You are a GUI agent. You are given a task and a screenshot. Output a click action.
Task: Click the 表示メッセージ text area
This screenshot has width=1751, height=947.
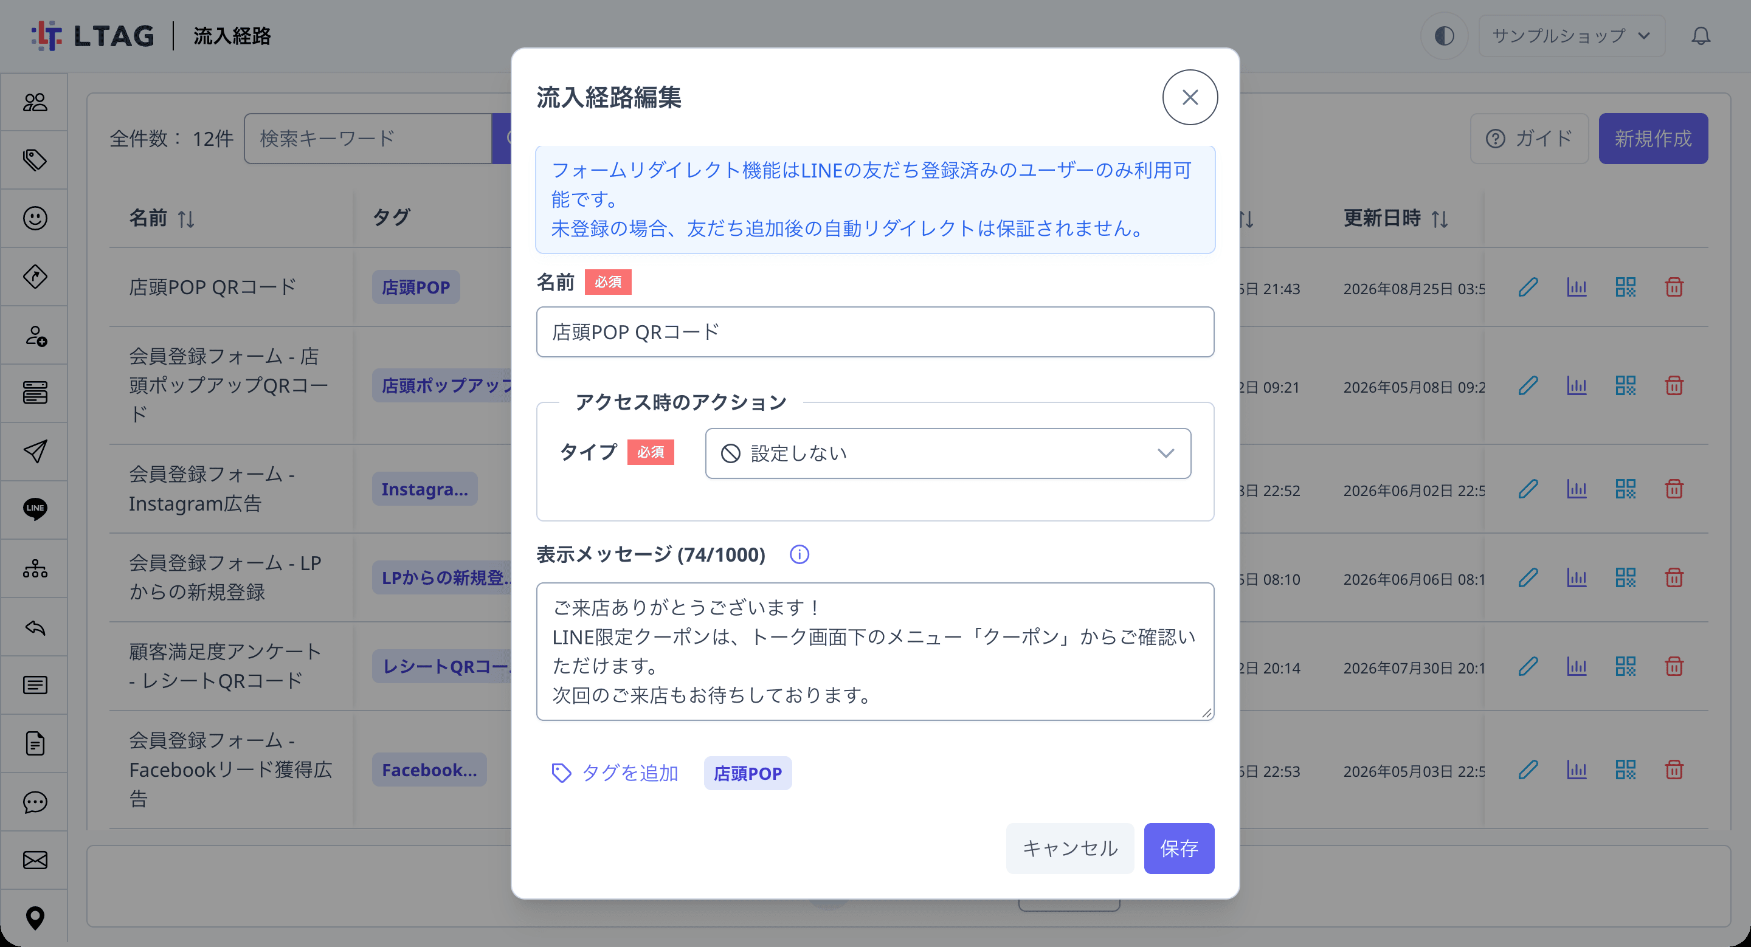[x=875, y=651]
